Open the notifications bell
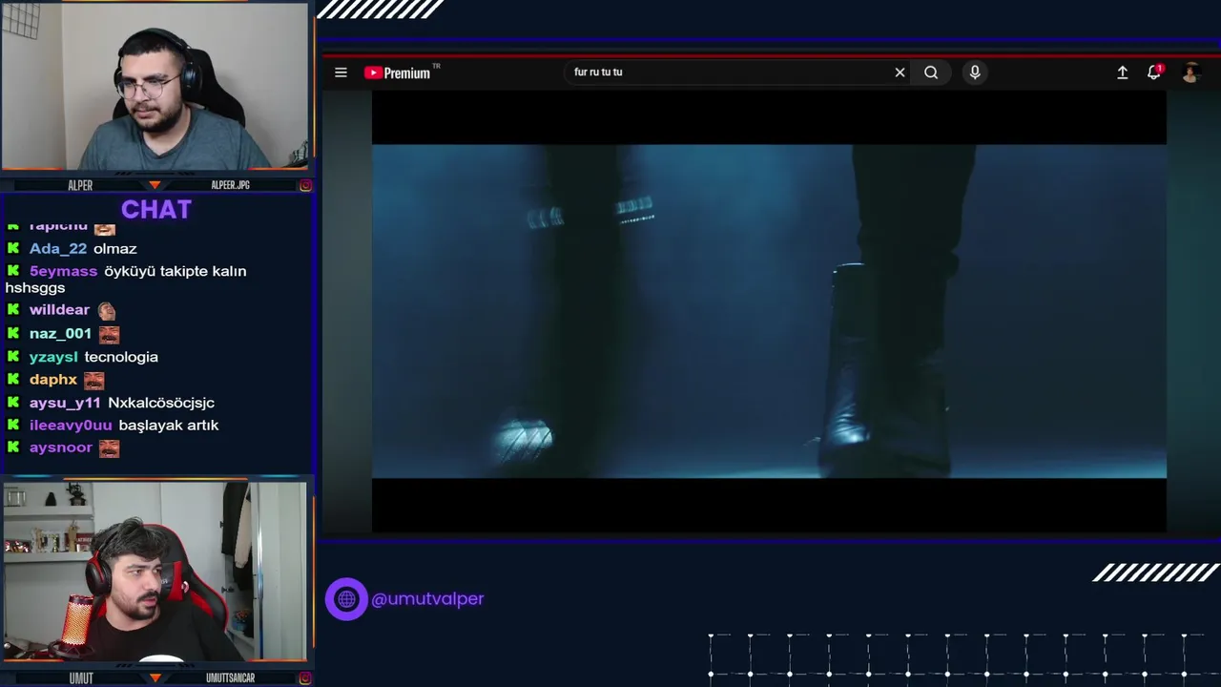Viewport: 1221px width, 687px height. pos(1154,73)
